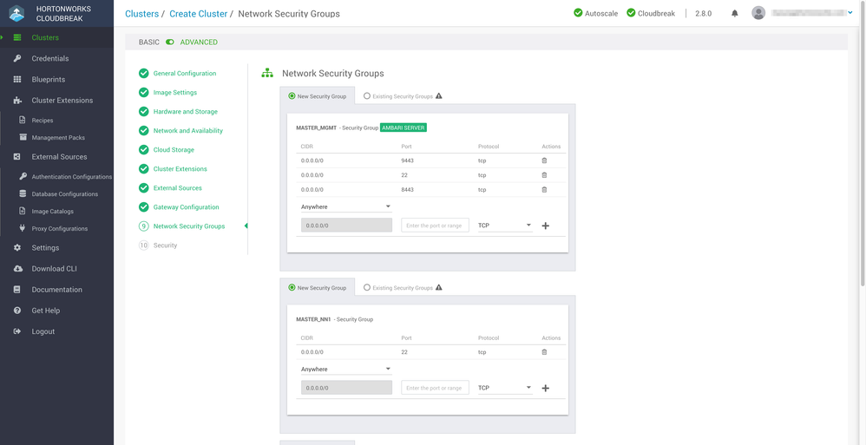Go to Security step 10

click(165, 245)
